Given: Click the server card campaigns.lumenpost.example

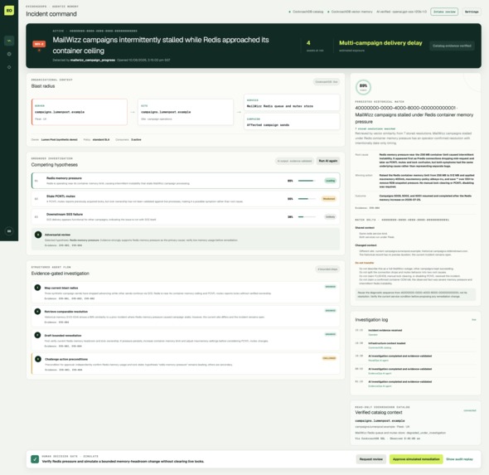Looking at the screenshot, I should click(x=80, y=112).
